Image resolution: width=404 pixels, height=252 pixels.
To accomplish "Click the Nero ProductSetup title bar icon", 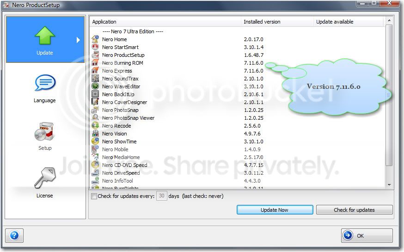I will coord(6,5).
